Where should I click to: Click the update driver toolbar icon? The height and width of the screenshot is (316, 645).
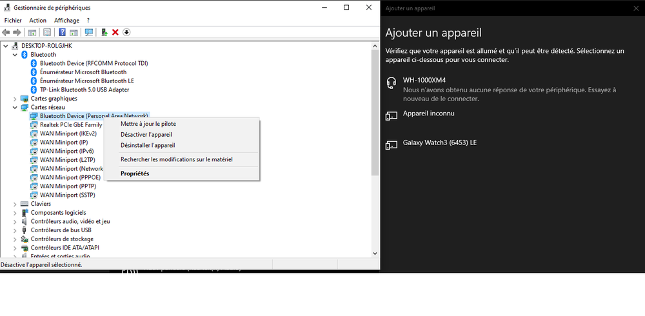[104, 32]
